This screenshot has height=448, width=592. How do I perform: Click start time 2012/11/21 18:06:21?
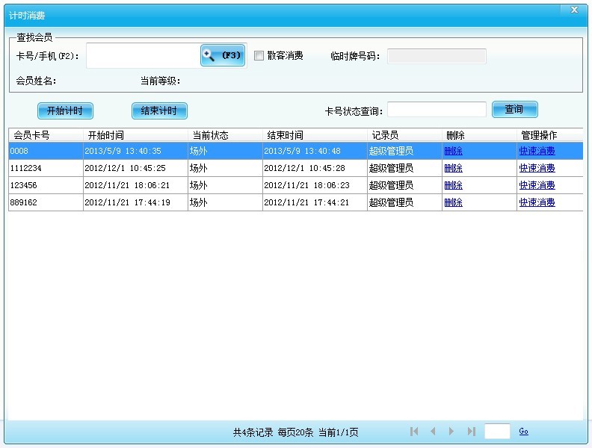tap(127, 185)
